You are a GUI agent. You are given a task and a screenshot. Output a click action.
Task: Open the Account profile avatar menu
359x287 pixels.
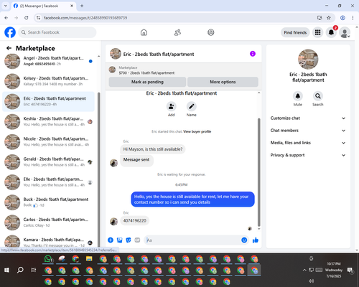pyautogui.click(x=345, y=32)
